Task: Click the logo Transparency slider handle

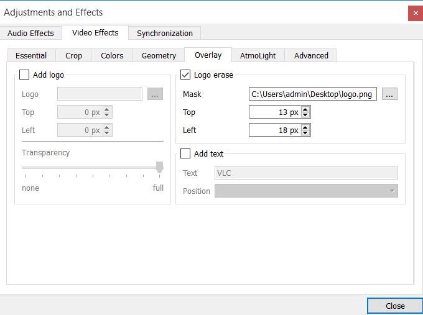Action: [x=160, y=167]
